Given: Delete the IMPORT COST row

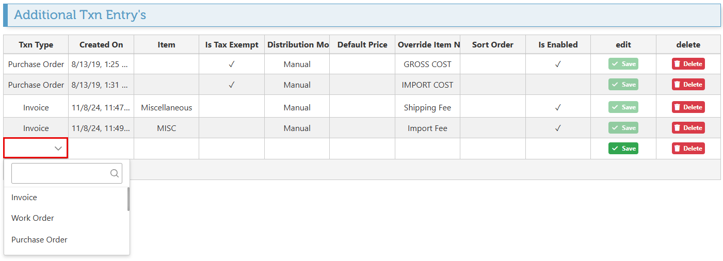Looking at the screenshot, I should [688, 85].
